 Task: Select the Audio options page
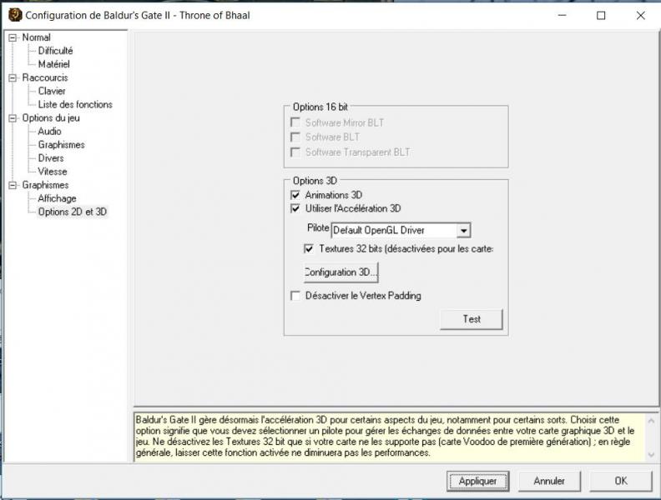click(x=49, y=132)
